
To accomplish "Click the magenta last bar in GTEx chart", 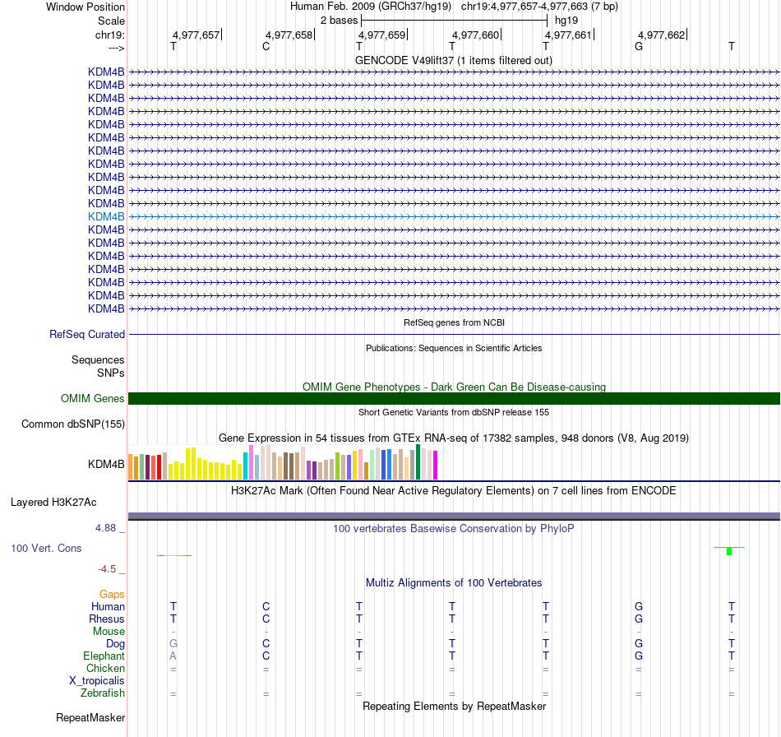I will click(x=436, y=466).
